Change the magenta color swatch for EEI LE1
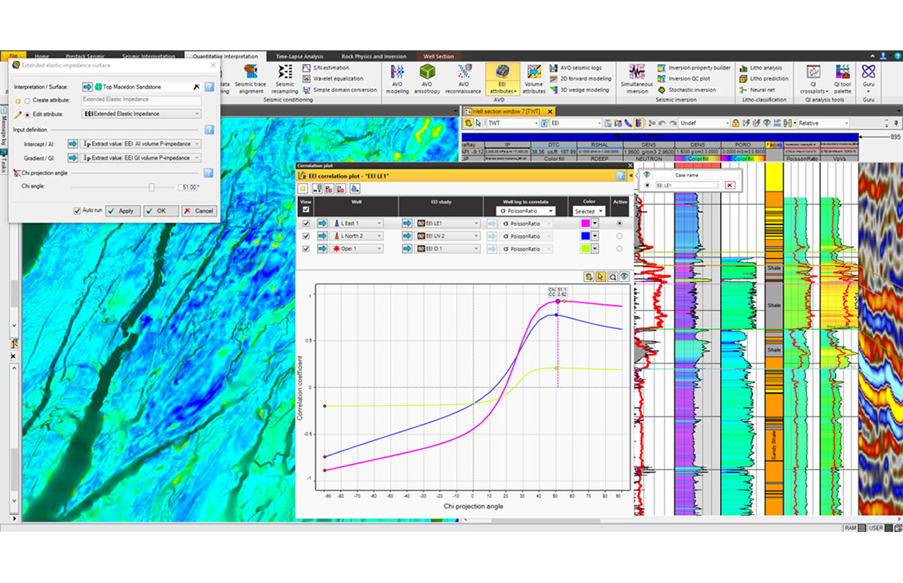This screenshot has height=583, width=903. coord(587,222)
